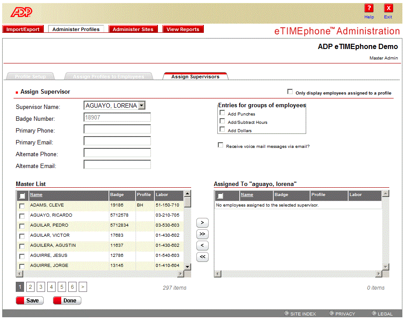This screenshot has height=319, width=405.
Task: Select the Assign Supervisors tab
Action: (x=195, y=76)
